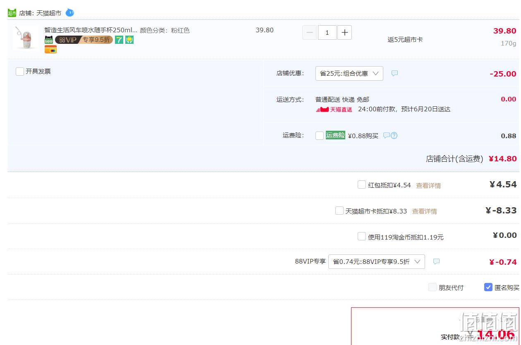Click the ¥0.88购买 insurance price text
This screenshot has height=345, width=521.
[x=363, y=135]
